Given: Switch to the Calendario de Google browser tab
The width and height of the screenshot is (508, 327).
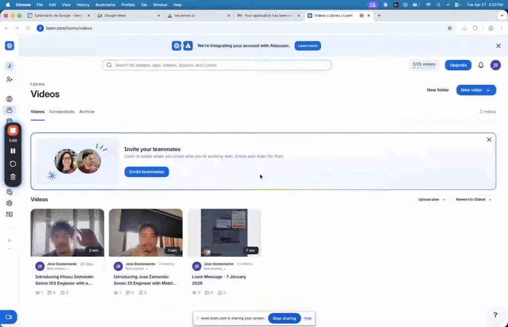Looking at the screenshot, I should tap(59, 15).
